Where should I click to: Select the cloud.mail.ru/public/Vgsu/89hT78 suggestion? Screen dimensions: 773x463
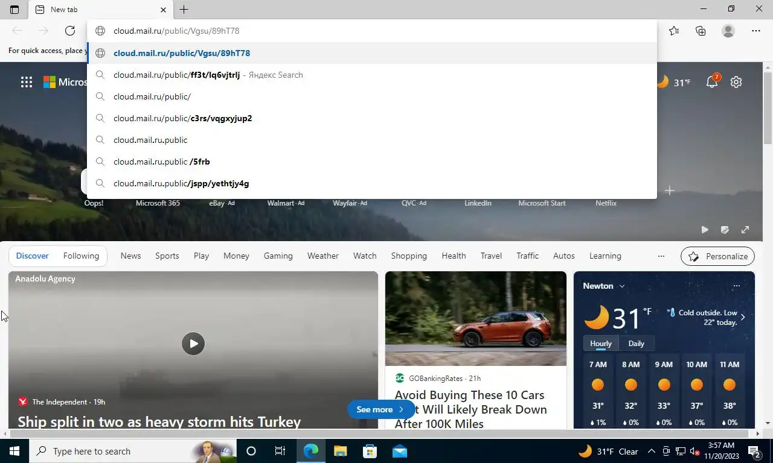point(372,53)
